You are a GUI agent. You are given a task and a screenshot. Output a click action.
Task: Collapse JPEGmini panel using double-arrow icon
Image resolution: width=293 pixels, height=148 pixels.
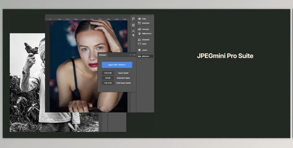pyautogui.click(x=131, y=55)
